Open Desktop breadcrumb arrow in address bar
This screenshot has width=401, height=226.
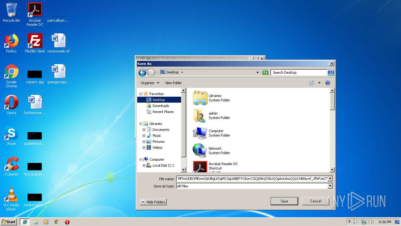click(182, 73)
